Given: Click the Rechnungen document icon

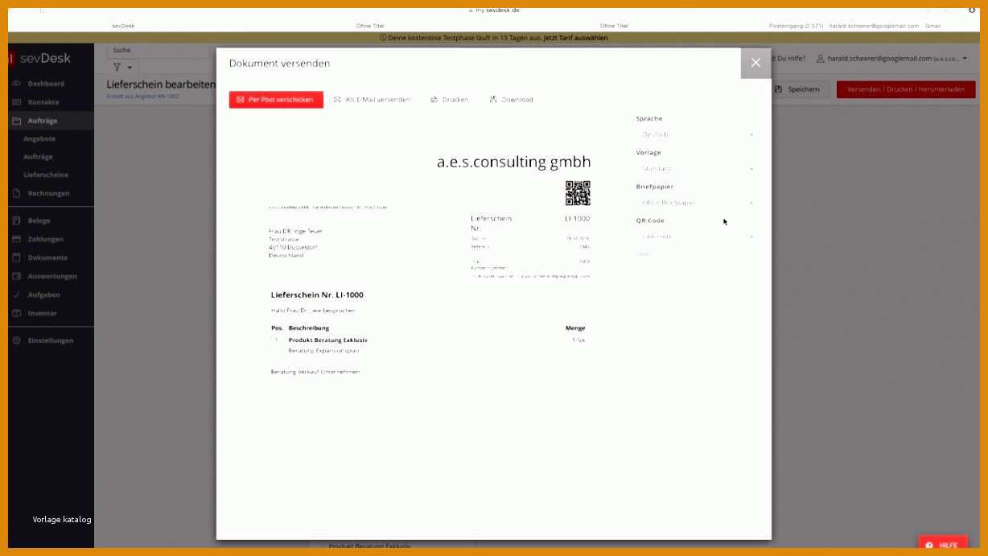Looking at the screenshot, I should coord(17,193).
